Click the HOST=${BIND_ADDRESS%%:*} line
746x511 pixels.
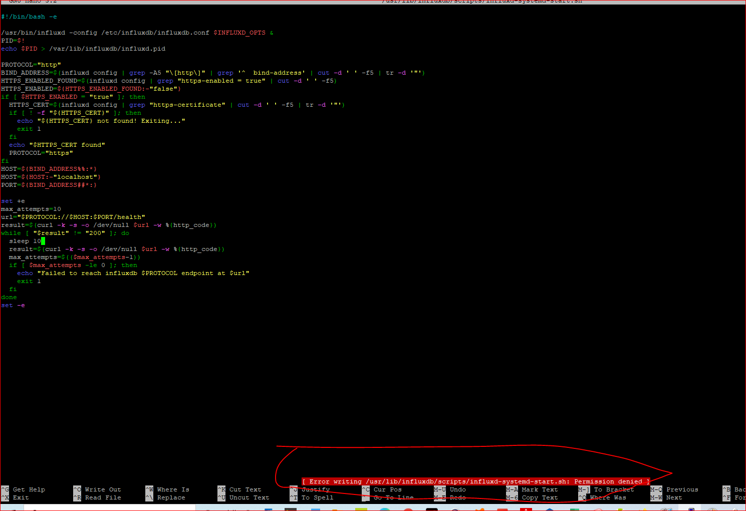coord(49,169)
